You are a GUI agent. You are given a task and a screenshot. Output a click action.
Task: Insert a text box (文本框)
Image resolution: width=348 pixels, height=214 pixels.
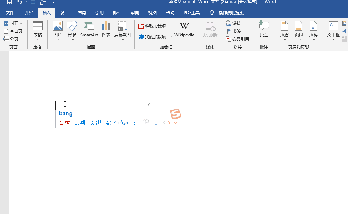pyautogui.click(x=333, y=29)
